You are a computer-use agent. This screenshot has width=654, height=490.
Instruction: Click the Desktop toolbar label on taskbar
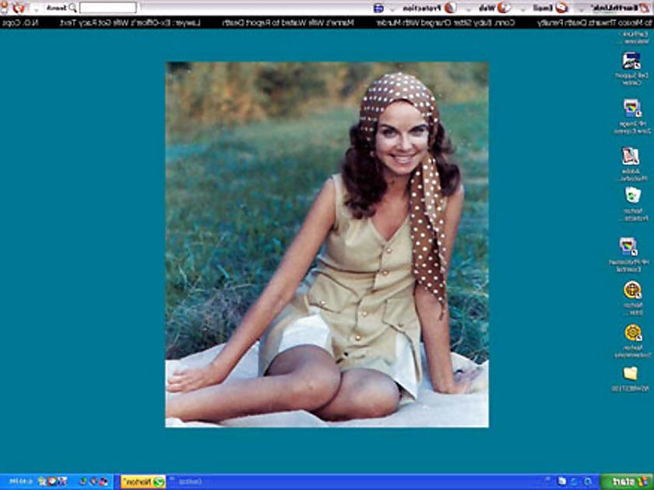coord(192,481)
